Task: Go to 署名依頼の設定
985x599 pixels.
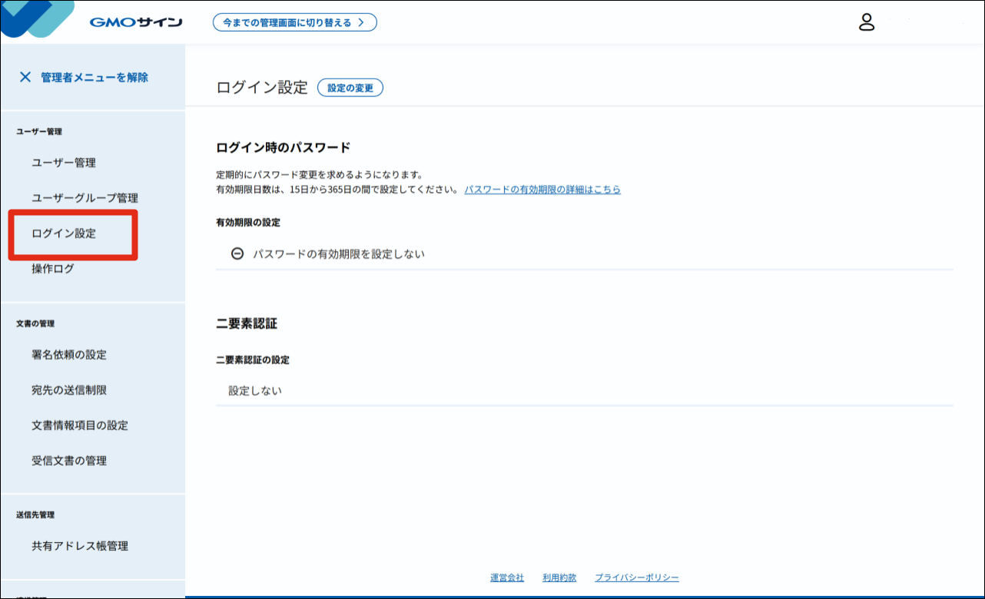Action: tap(69, 355)
